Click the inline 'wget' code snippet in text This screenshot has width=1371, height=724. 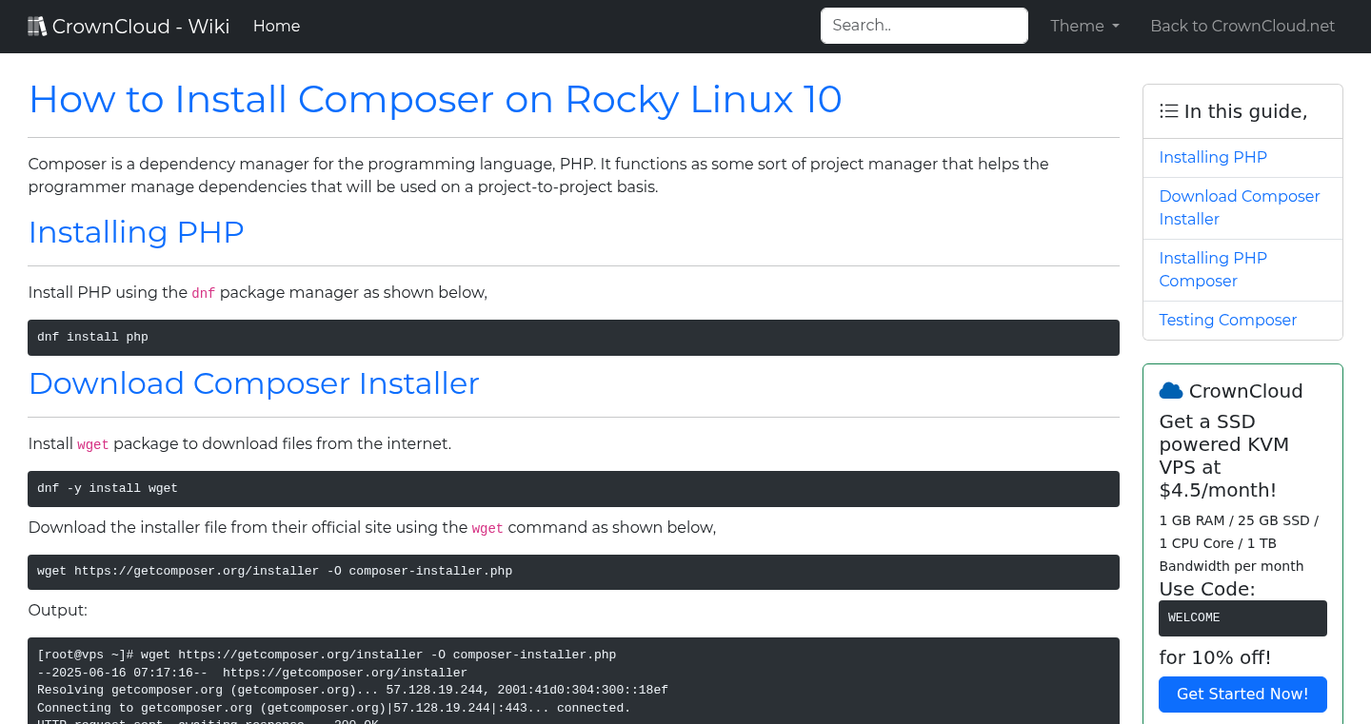(x=92, y=443)
